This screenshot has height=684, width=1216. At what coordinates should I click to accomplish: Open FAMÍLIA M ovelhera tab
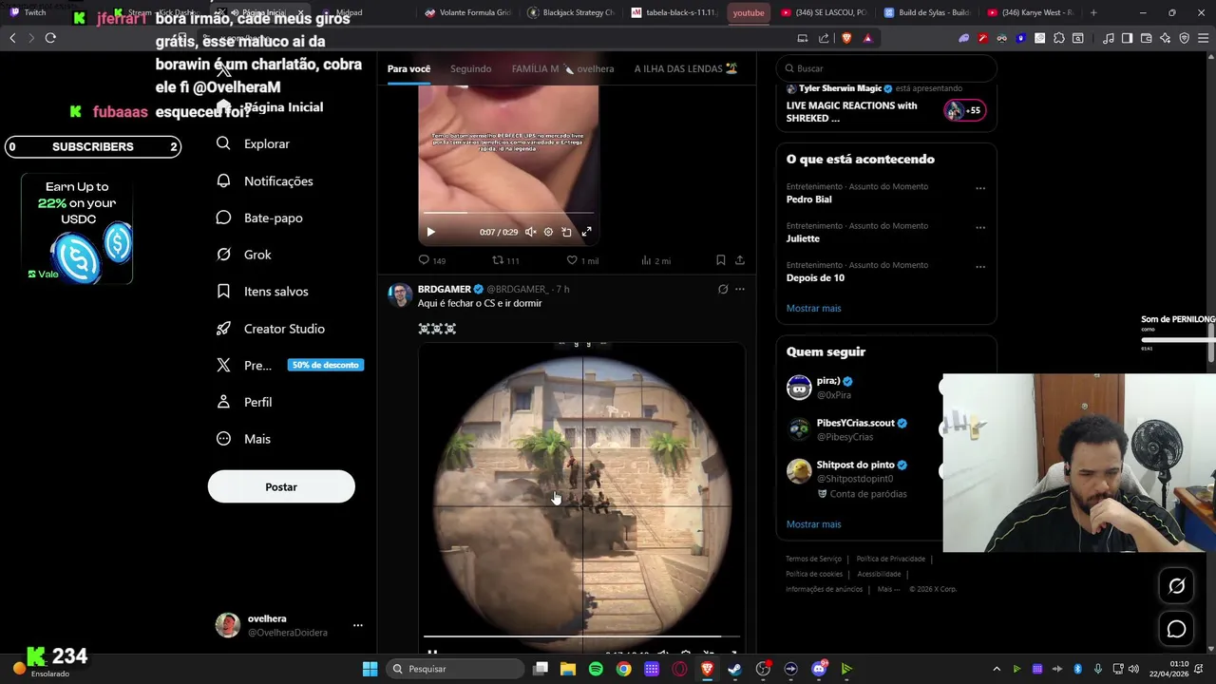(562, 68)
